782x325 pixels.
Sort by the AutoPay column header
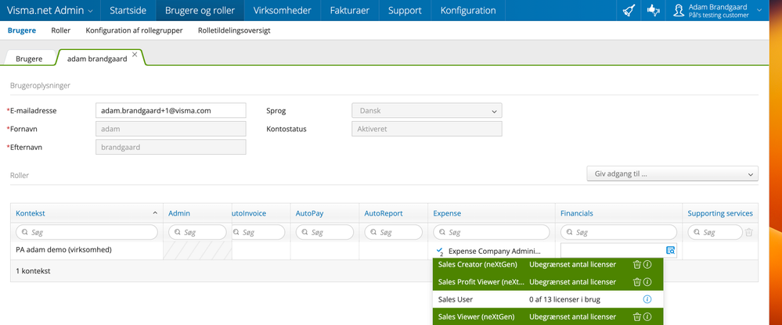[309, 213]
